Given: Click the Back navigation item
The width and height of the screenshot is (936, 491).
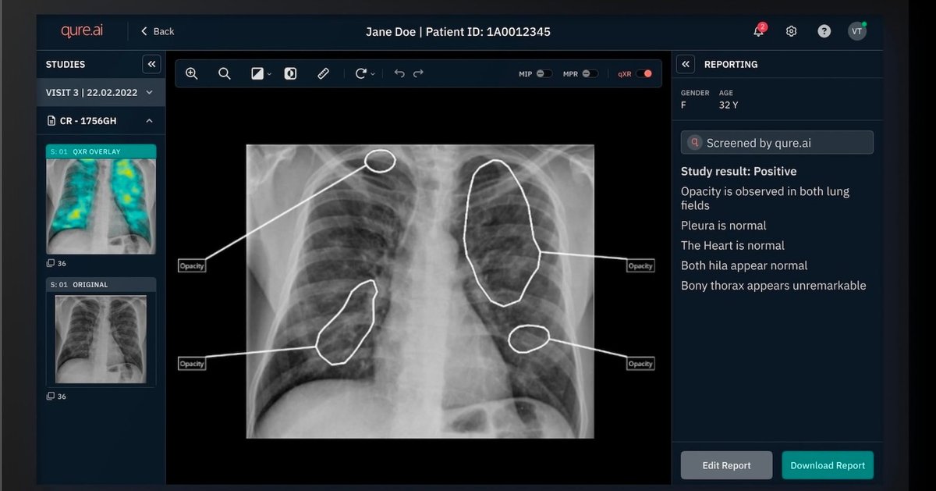Looking at the screenshot, I should coord(156,31).
